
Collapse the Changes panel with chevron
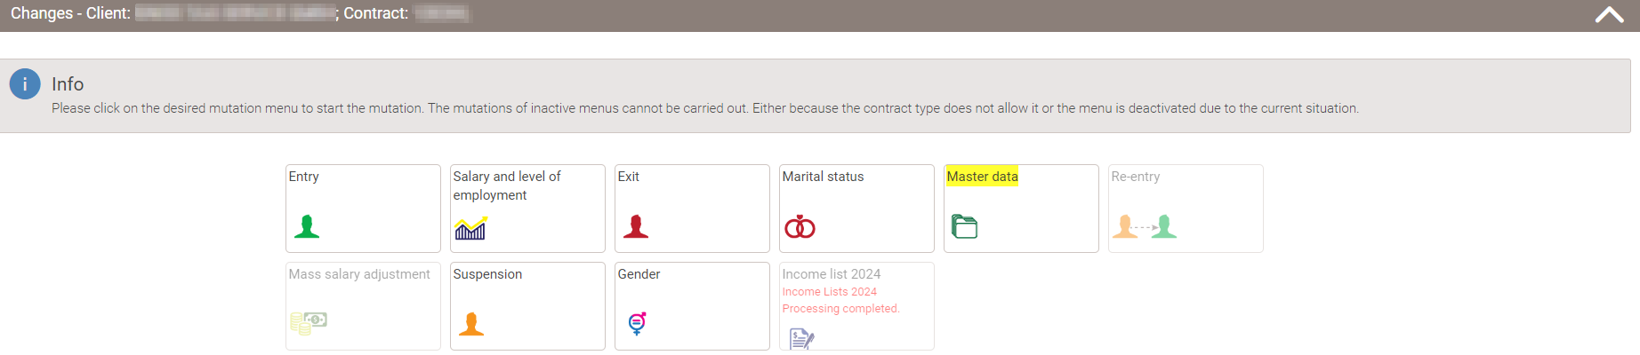point(1609,14)
